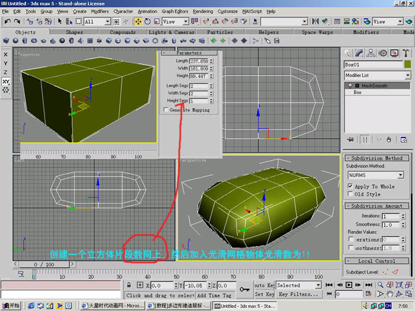Click Remove modifier from stack trash icon
The height and width of the screenshot is (311, 415).
pos(388,139)
